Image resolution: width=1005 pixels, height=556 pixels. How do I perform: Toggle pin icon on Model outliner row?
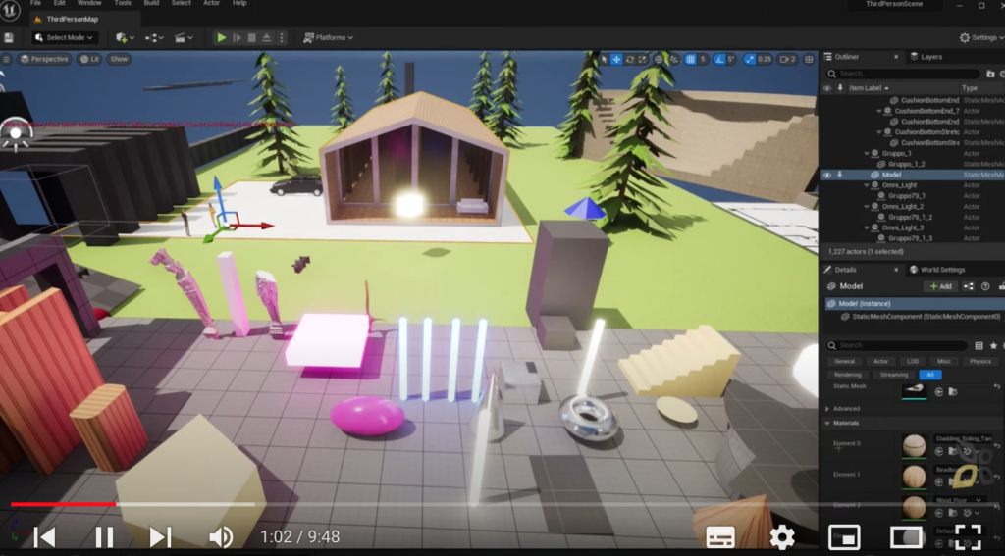[x=840, y=175]
